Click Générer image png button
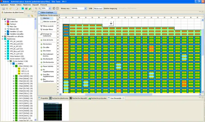This screenshot has height=122, width=205. point(111,8)
